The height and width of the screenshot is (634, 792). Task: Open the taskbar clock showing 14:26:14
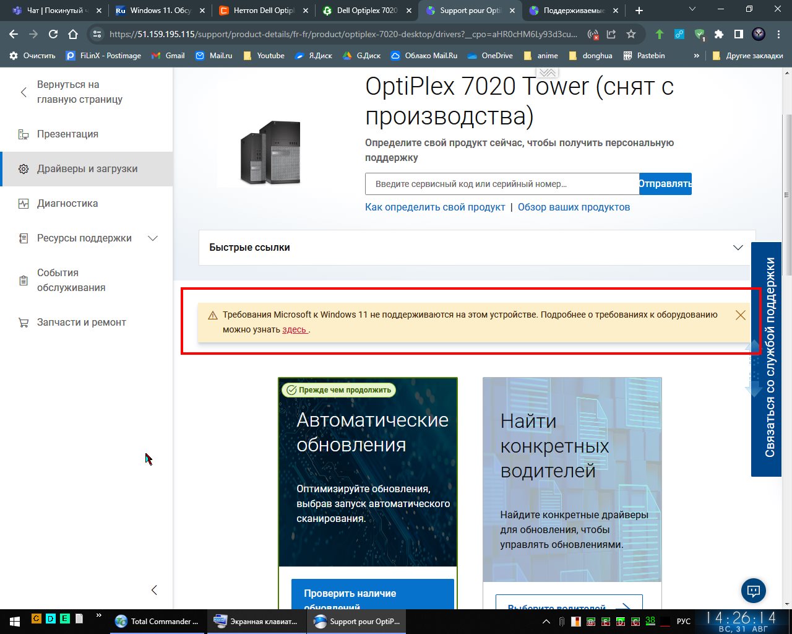click(x=741, y=622)
